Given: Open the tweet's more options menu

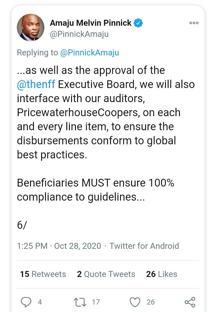Looking at the screenshot, I should (x=194, y=23).
